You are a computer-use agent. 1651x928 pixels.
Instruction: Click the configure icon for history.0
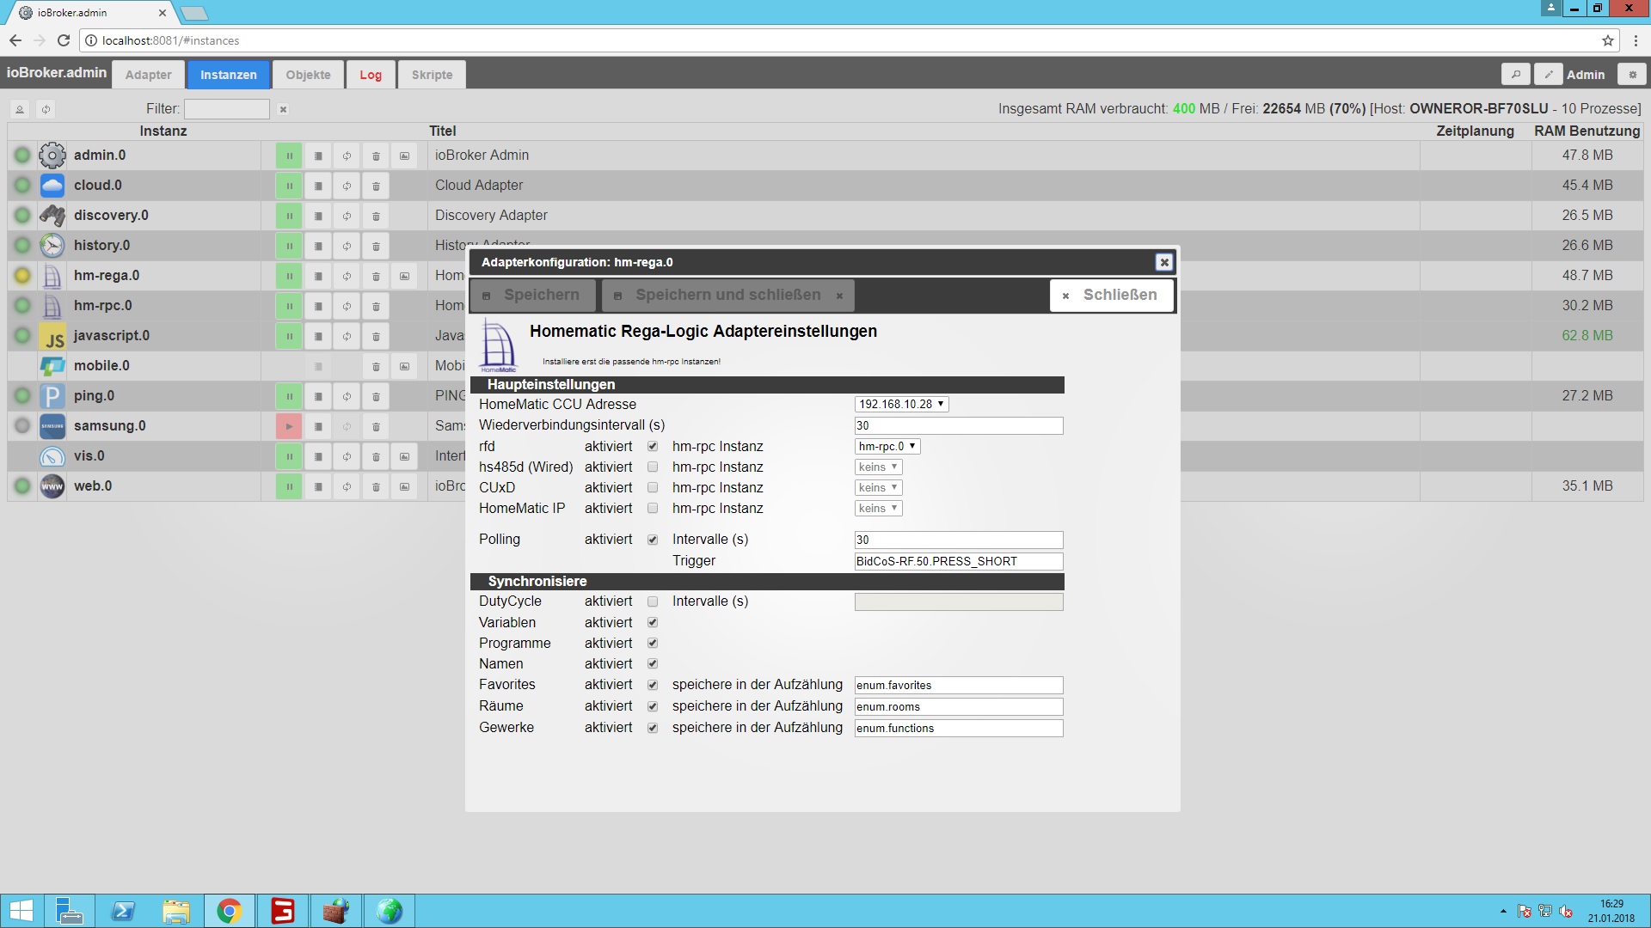[x=318, y=246]
